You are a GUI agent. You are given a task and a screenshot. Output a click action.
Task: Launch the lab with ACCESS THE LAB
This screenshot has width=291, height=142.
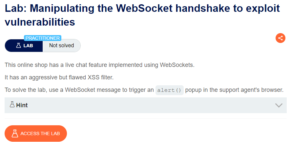pyautogui.click(x=36, y=133)
